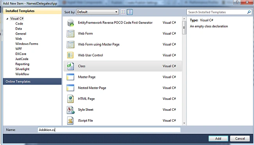The width and height of the screenshot is (254, 145).
Task: Select the Code category
Action: pyautogui.click(x=19, y=24)
